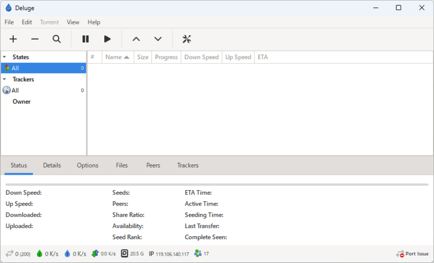
Task: Select All under the States section
Action: point(43,68)
